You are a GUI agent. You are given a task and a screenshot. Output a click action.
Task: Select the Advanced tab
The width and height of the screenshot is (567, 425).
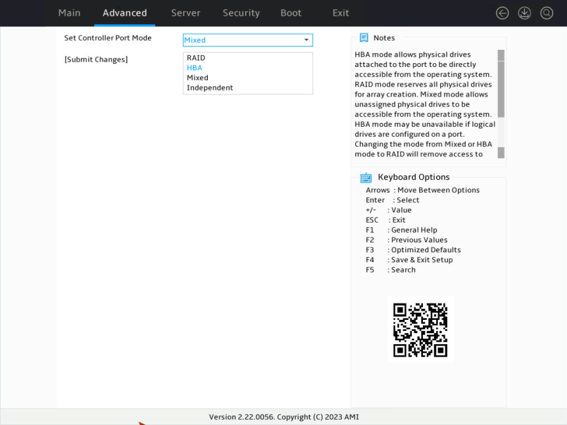pyautogui.click(x=125, y=13)
